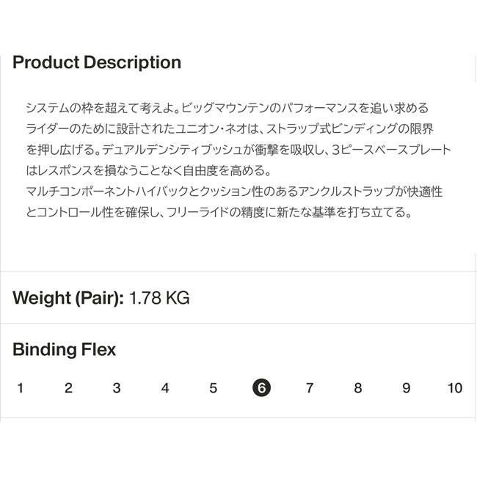Select flex rating 2 on the scale
Screen dimensions: 477x477
[x=68, y=388]
